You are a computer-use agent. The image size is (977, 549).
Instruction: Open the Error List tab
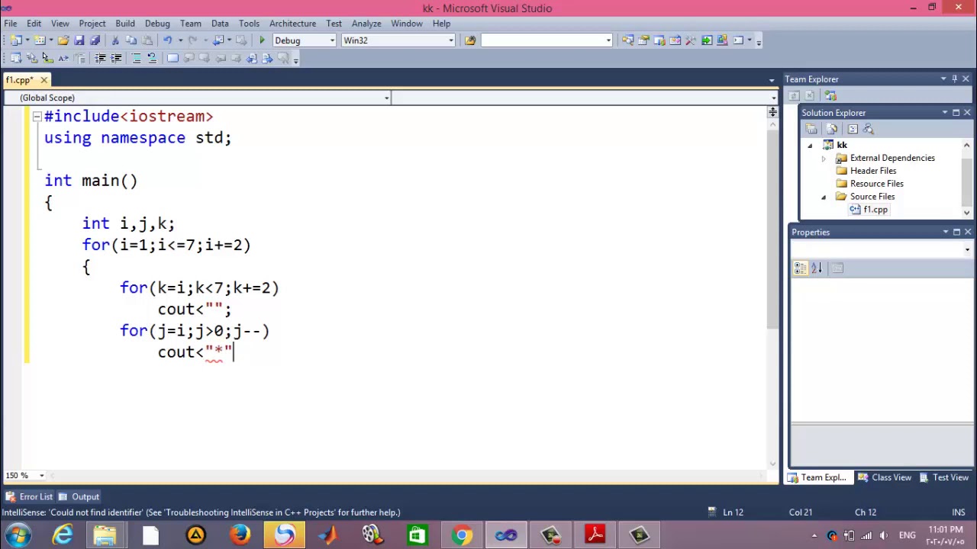point(30,496)
